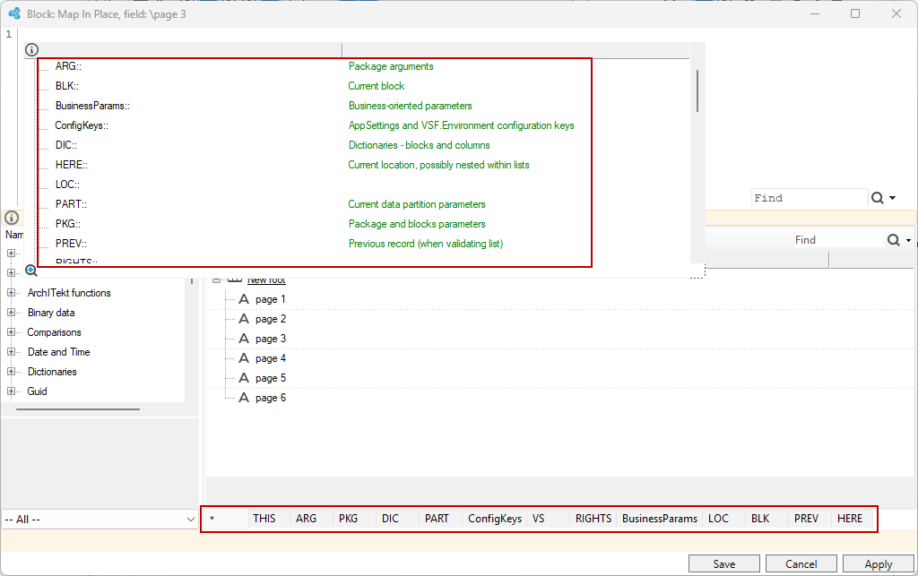Click the Cancel button
Screen dimensions: 918x576
801,564
